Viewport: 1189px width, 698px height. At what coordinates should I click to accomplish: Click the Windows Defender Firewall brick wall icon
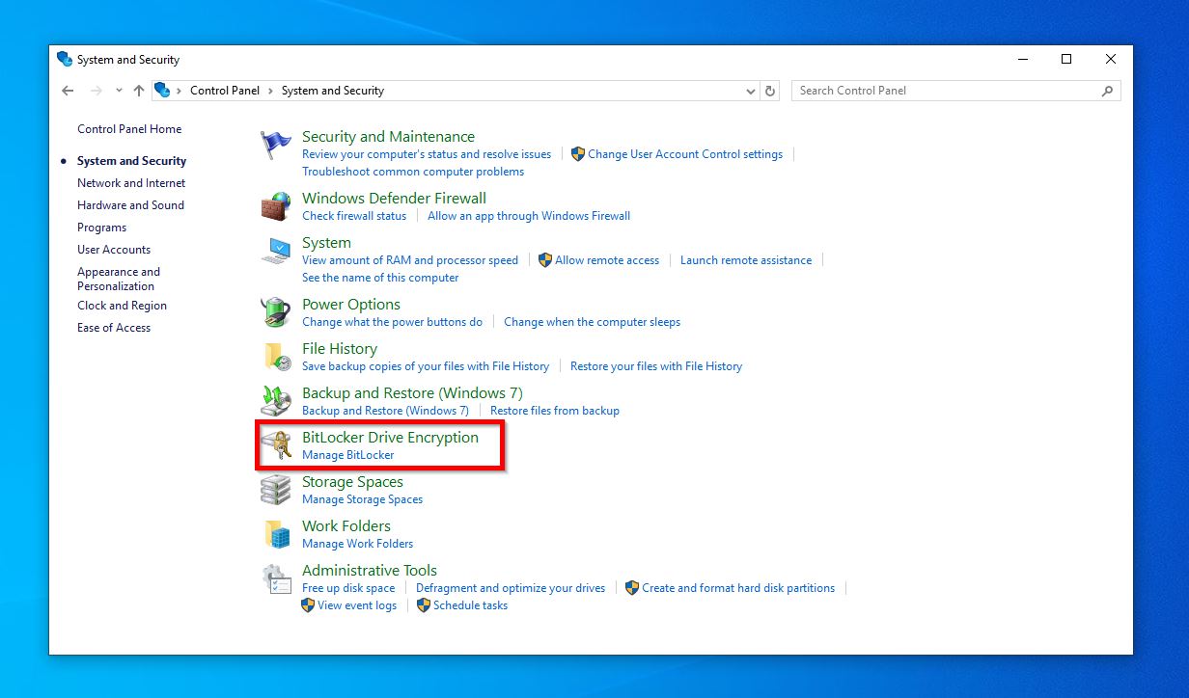coord(276,206)
